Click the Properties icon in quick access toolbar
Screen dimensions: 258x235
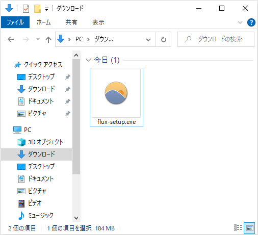(26, 8)
